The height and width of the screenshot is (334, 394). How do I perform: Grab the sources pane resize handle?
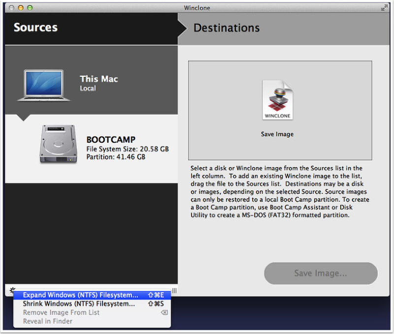click(174, 291)
